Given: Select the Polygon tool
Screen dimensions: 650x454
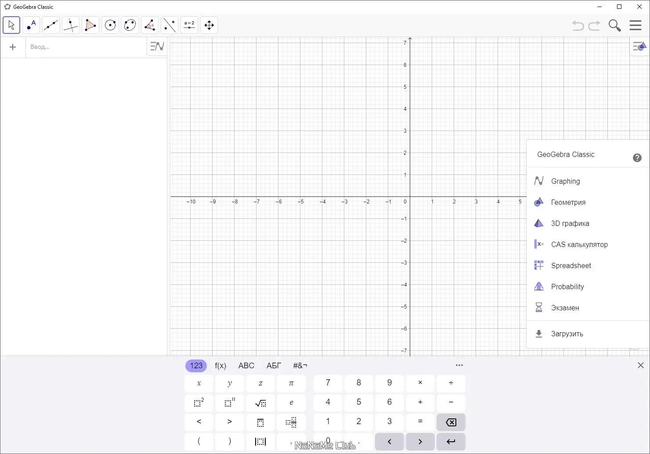Looking at the screenshot, I should point(90,25).
